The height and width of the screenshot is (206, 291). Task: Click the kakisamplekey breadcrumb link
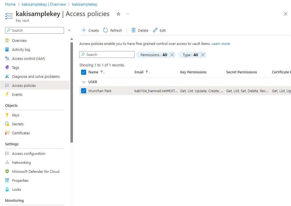point(85,4)
